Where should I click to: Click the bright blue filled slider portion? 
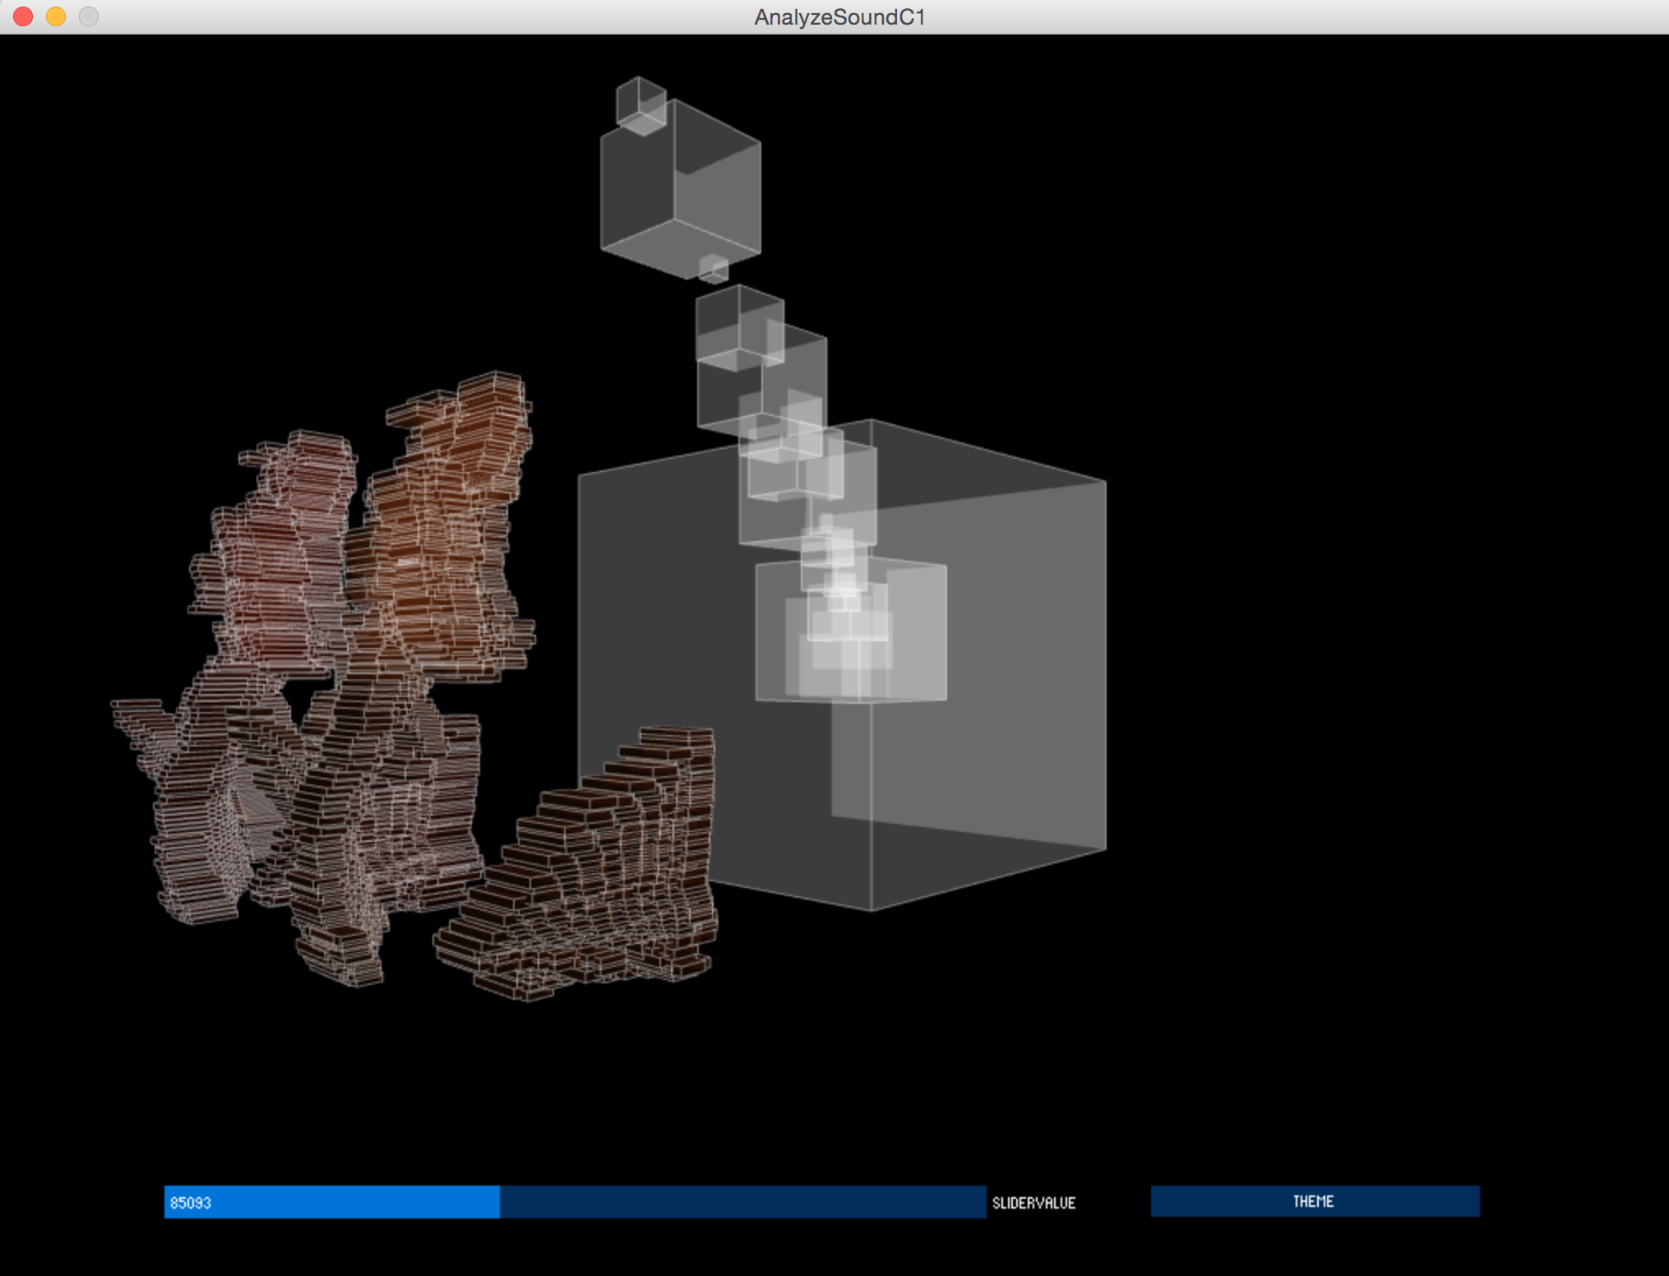tap(345, 1202)
